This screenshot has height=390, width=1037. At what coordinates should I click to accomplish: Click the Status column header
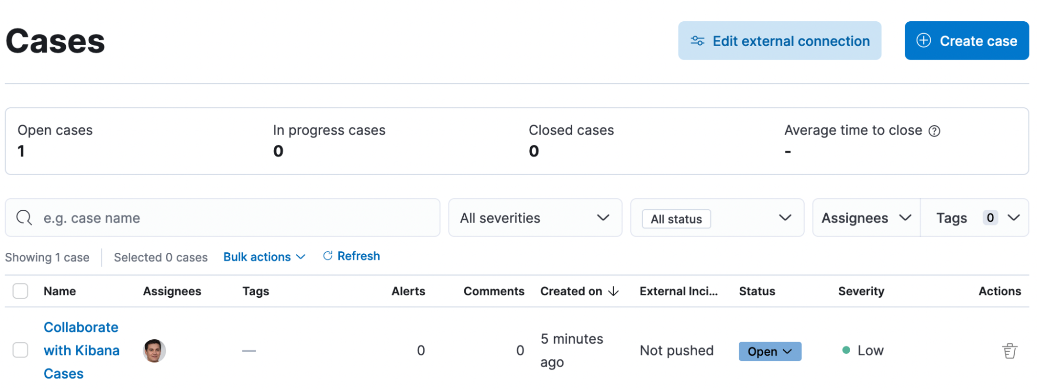[757, 291]
